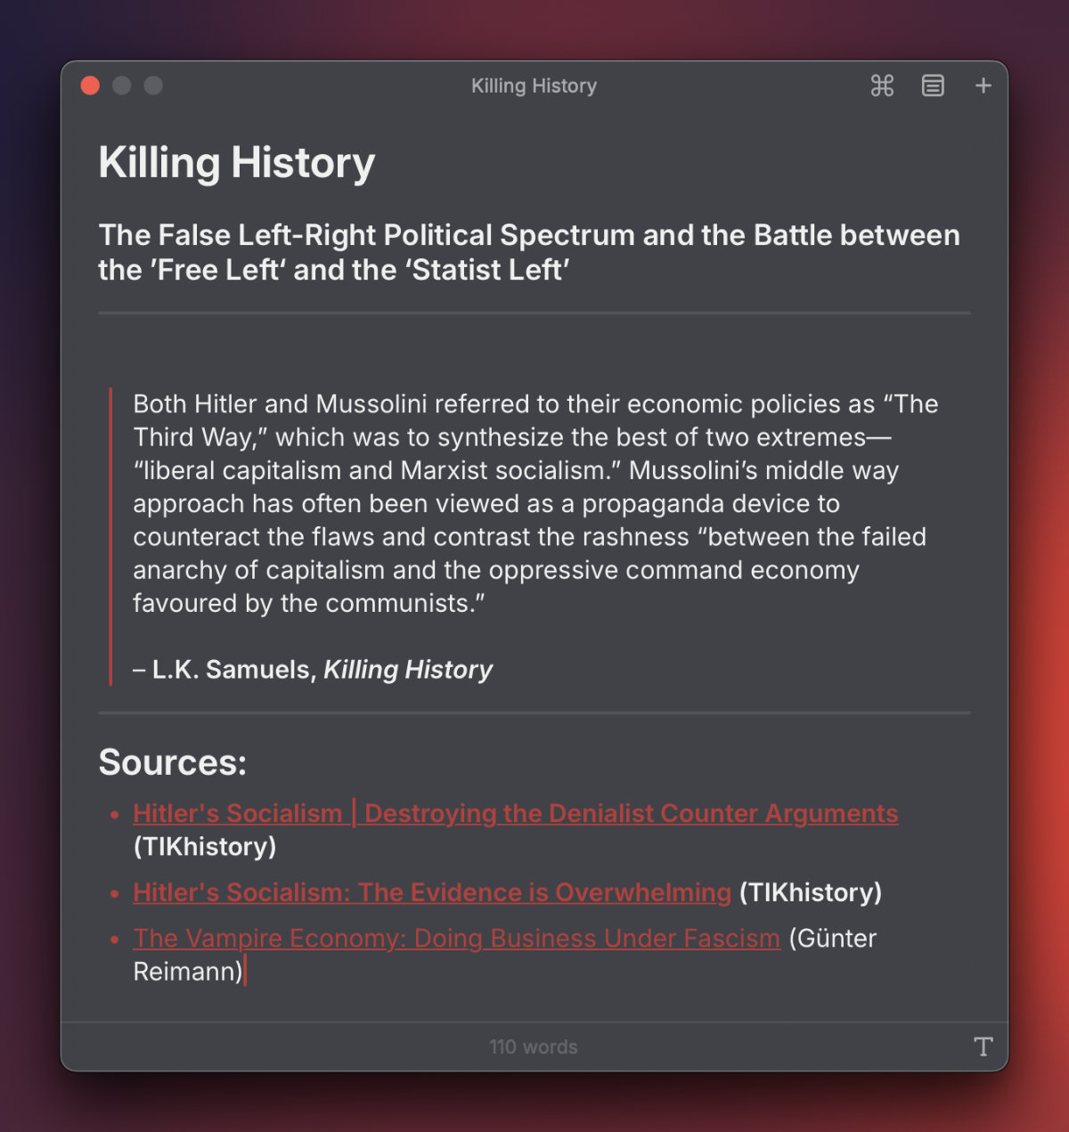The height and width of the screenshot is (1132, 1069).
Task: Click the large Killing History heading
Action: pos(237,163)
